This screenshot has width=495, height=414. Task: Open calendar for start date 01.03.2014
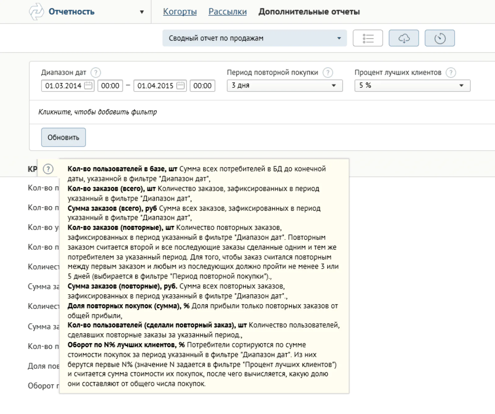click(88, 85)
